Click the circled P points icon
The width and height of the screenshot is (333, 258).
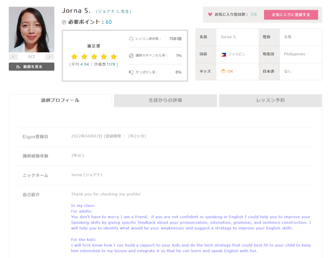[x=64, y=22]
